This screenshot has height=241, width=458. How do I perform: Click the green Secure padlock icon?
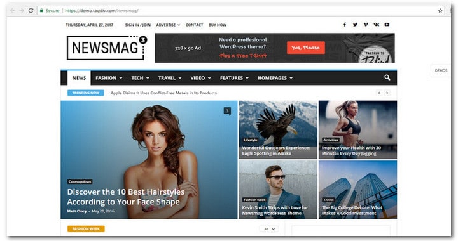(41, 11)
